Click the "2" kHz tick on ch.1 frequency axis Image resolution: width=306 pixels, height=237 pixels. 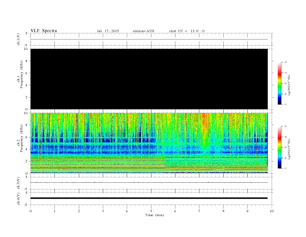27,97
